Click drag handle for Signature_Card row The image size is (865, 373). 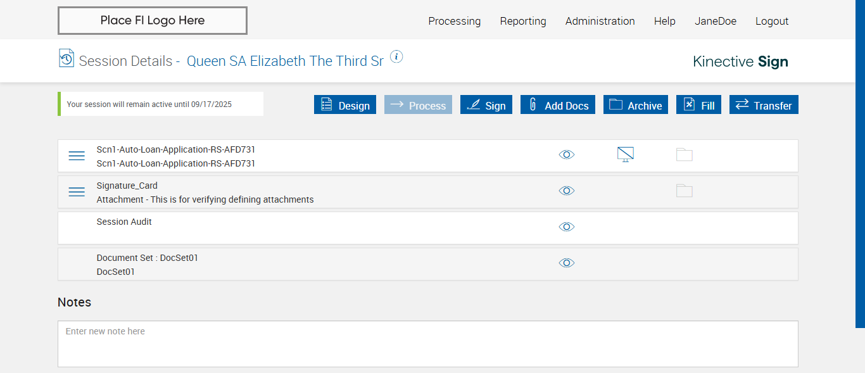click(77, 192)
